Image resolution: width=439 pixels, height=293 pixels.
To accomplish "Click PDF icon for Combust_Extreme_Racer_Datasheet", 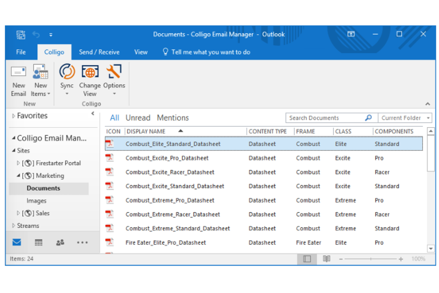I will (x=110, y=214).
